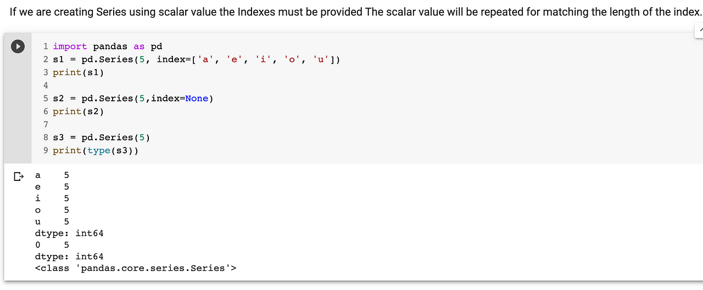Image resolution: width=703 pixels, height=290 pixels.
Task: Place cursor on s3 = pd.Series(5) line
Action: (x=102, y=138)
